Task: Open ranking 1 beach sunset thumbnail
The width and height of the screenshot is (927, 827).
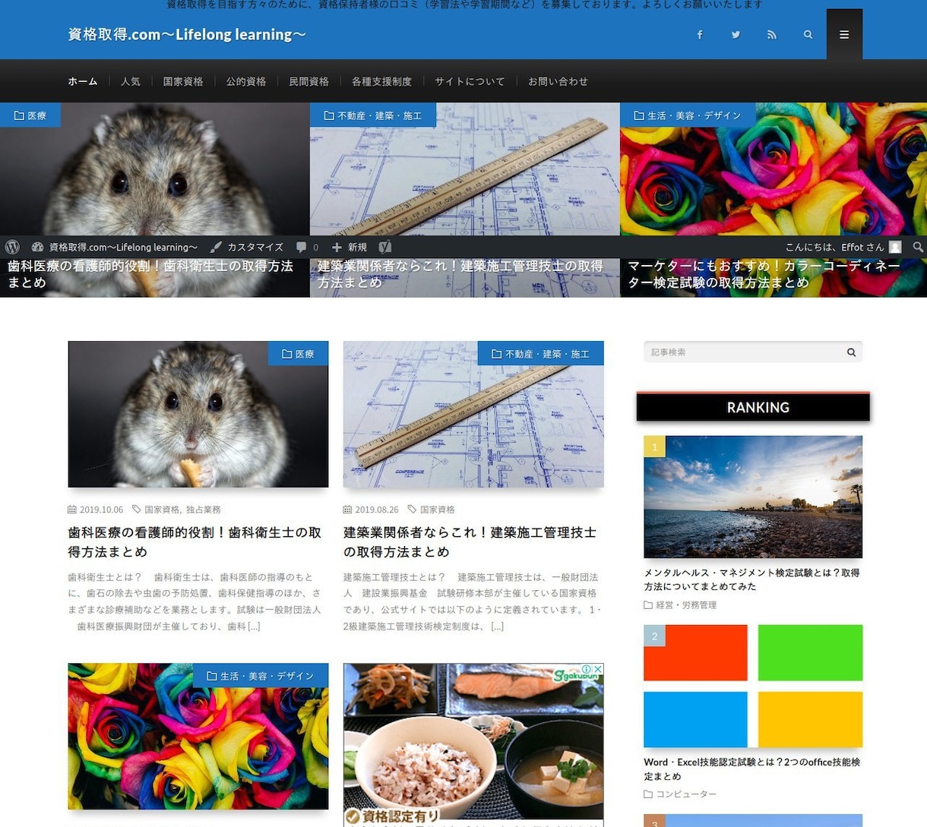Action: click(753, 497)
